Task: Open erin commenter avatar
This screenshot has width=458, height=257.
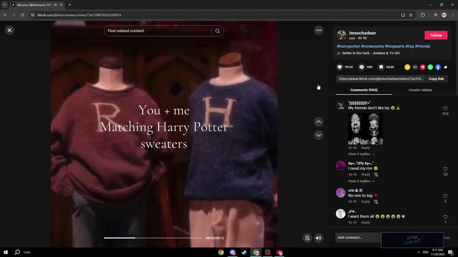Action: point(341,193)
